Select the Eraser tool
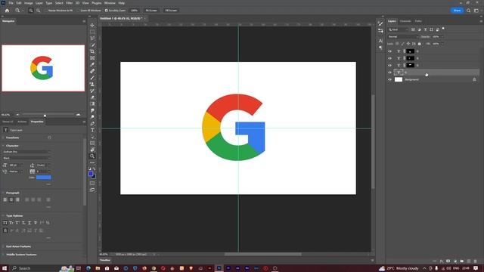This screenshot has width=484, height=272. coord(92,97)
